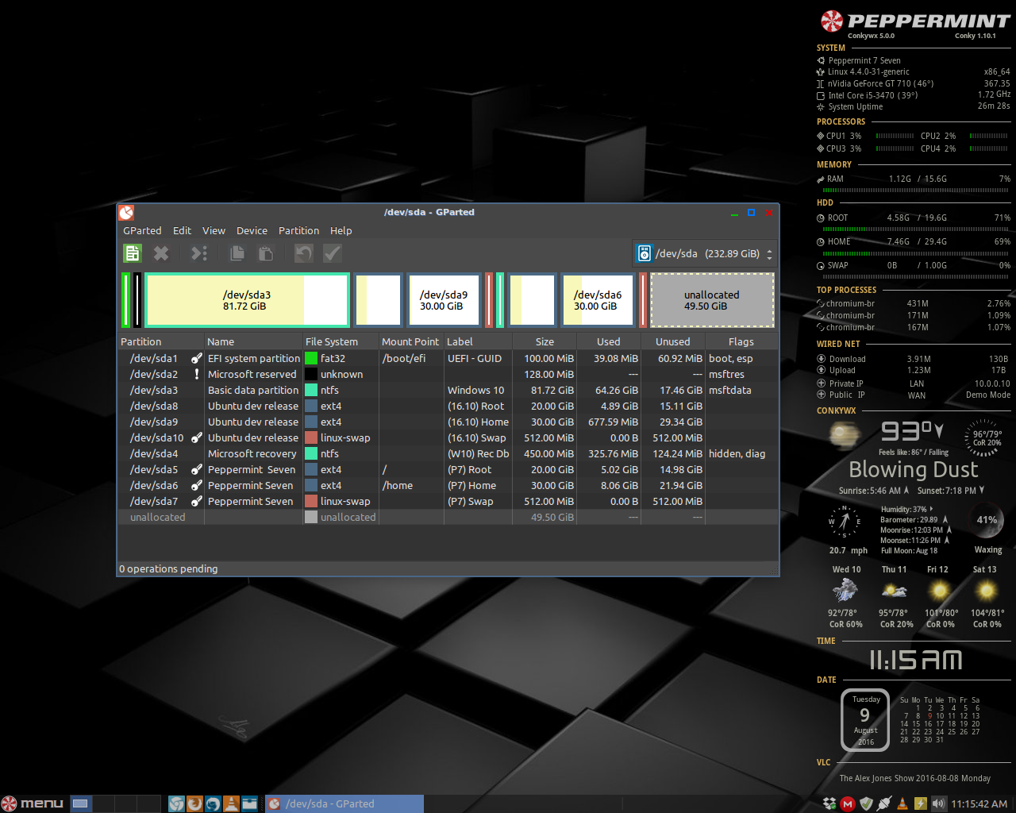
Task: Click the warning icon beside /dev/sda2
Action: tap(196, 374)
